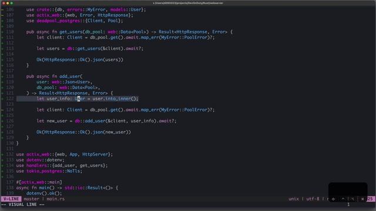Click 'HttpResponse' in line 107 import
The height and width of the screenshot is (211, 376).
click(113, 15)
